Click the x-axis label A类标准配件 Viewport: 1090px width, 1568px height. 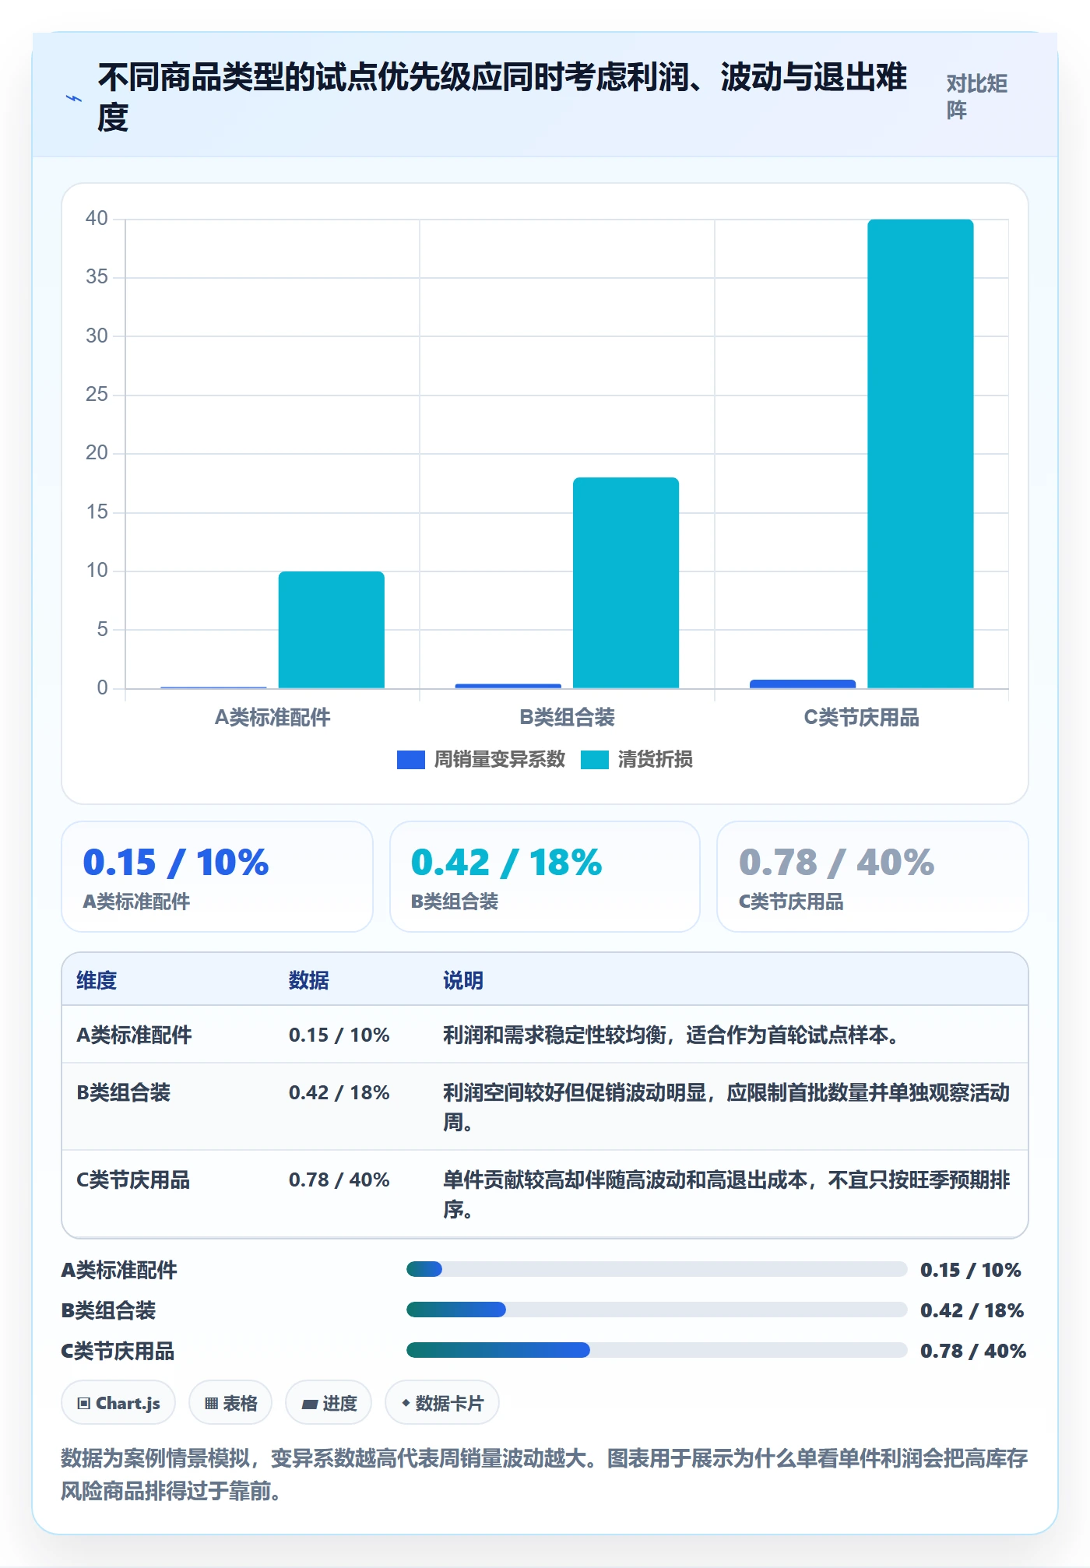[x=272, y=717]
